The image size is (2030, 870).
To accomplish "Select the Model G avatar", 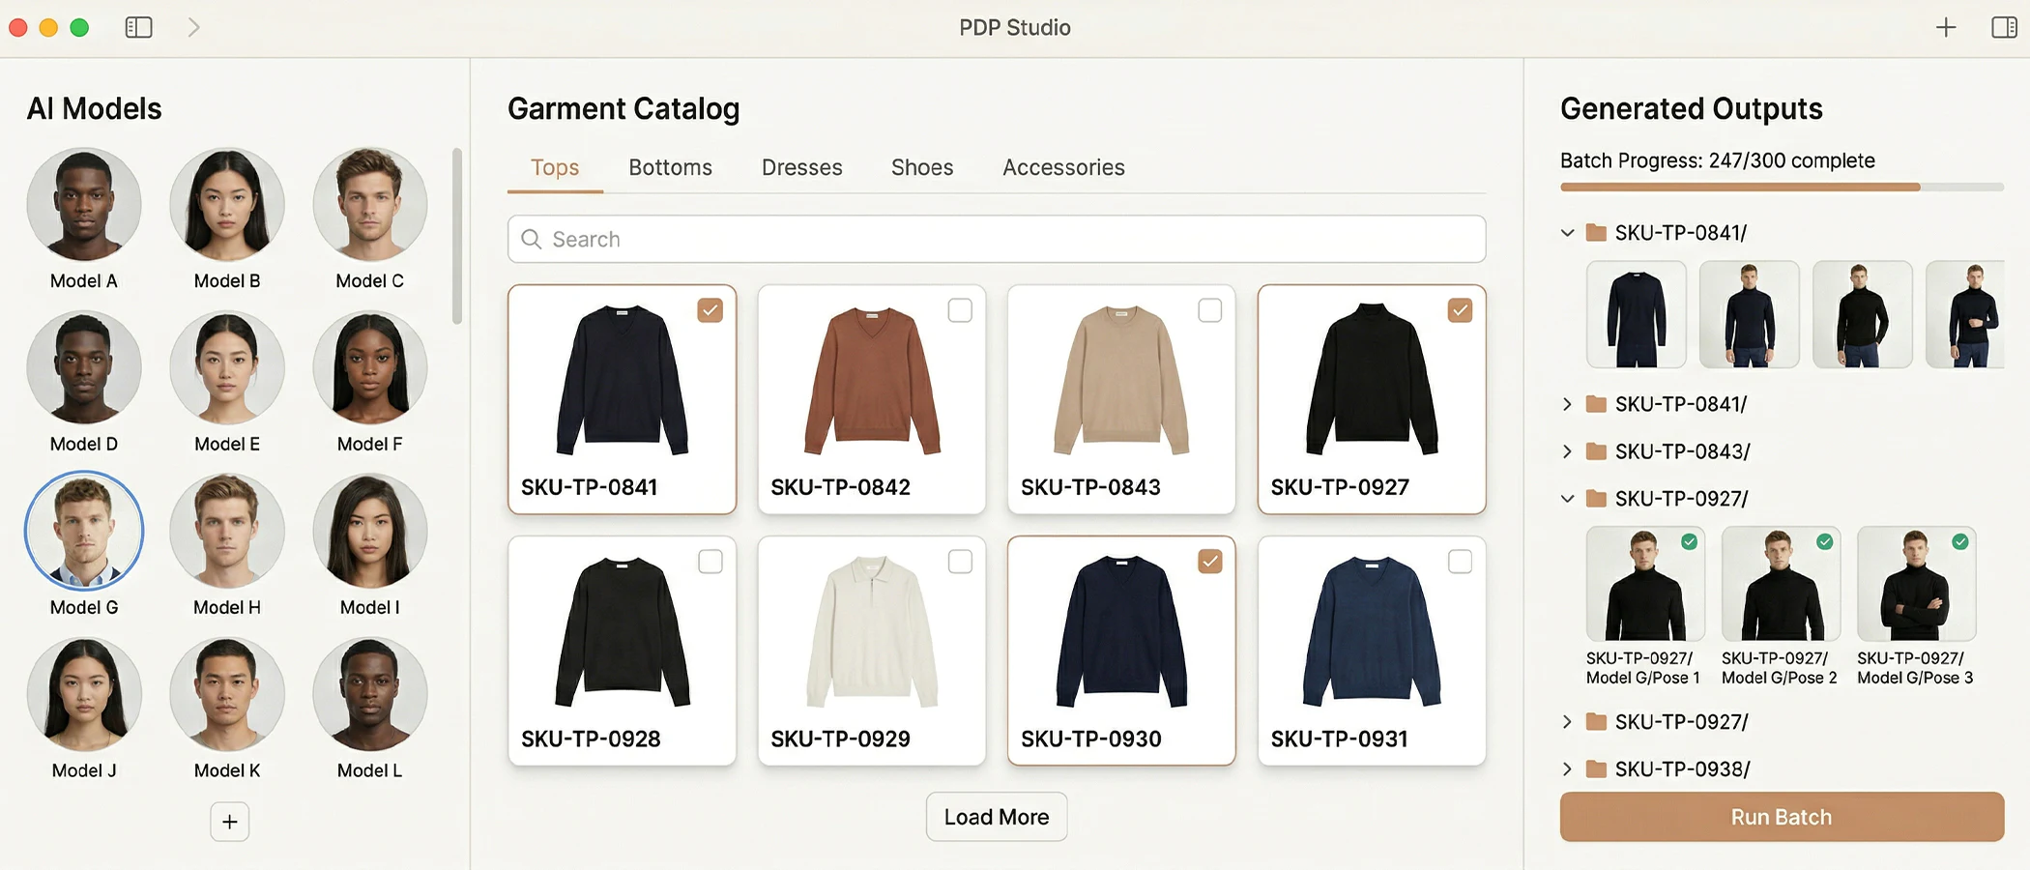I will point(84,531).
